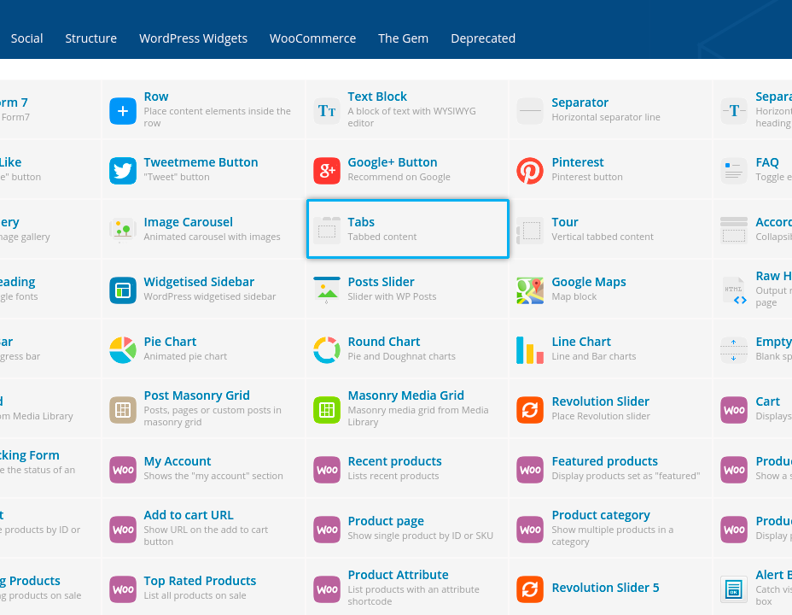Click the Product category title
Screen dimensions: 792x615
pos(600,515)
